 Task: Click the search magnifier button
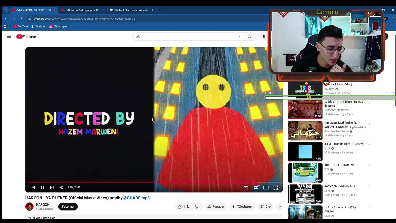(250, 37)
